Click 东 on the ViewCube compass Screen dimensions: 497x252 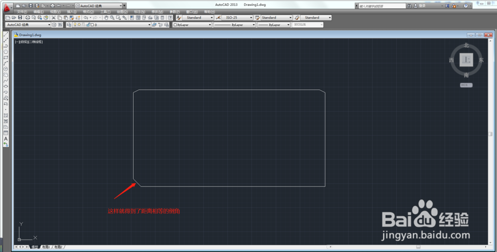[481, 60]
